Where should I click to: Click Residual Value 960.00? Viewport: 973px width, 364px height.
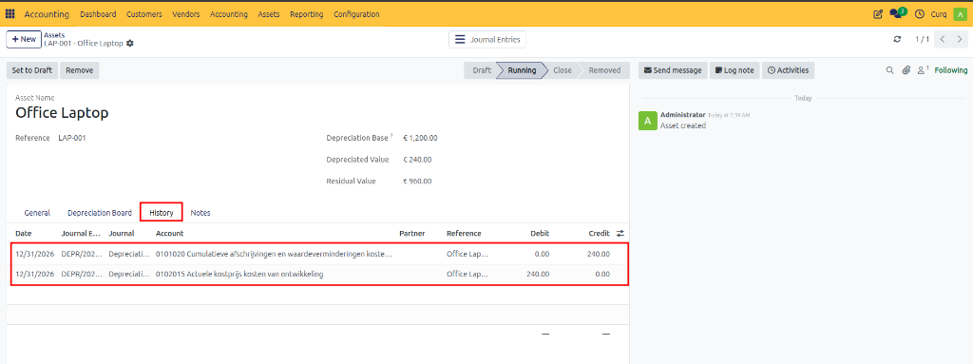417,182
